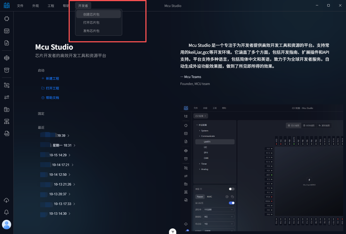Viewport: 346px width, 234px height.
Task: Click the archive box sidebar icon
Action: click(7, 70)
